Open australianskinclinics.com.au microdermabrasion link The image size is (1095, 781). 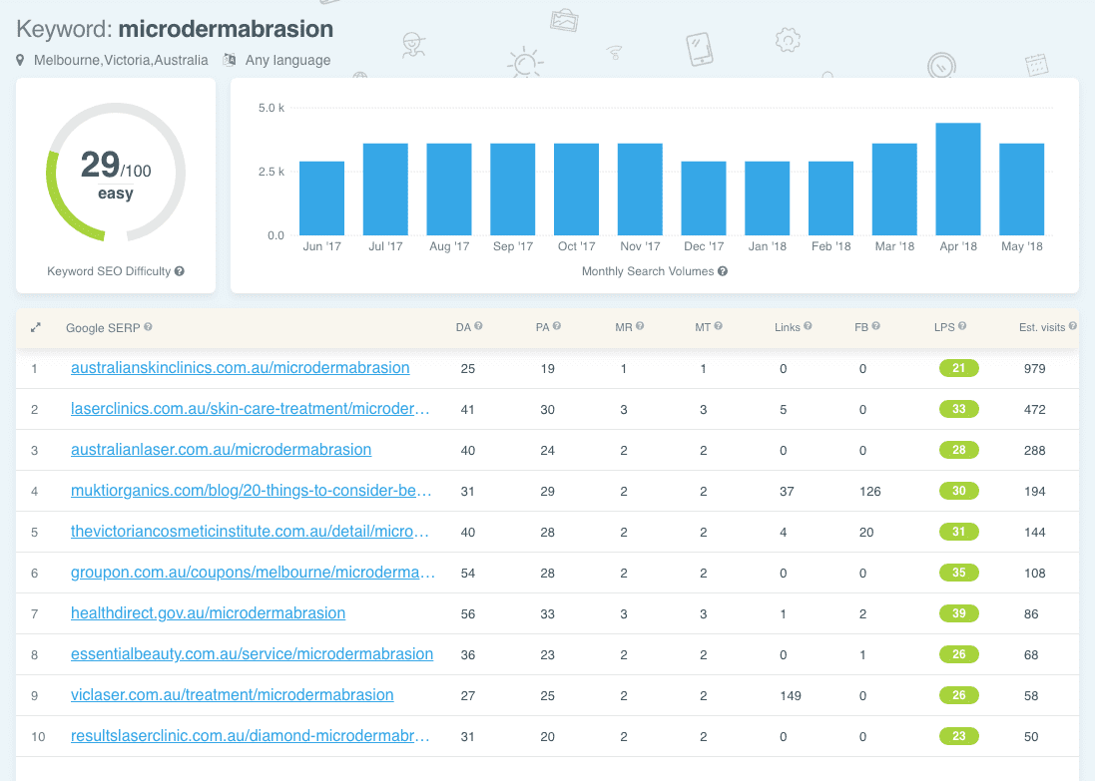click(x=241, y=368)
